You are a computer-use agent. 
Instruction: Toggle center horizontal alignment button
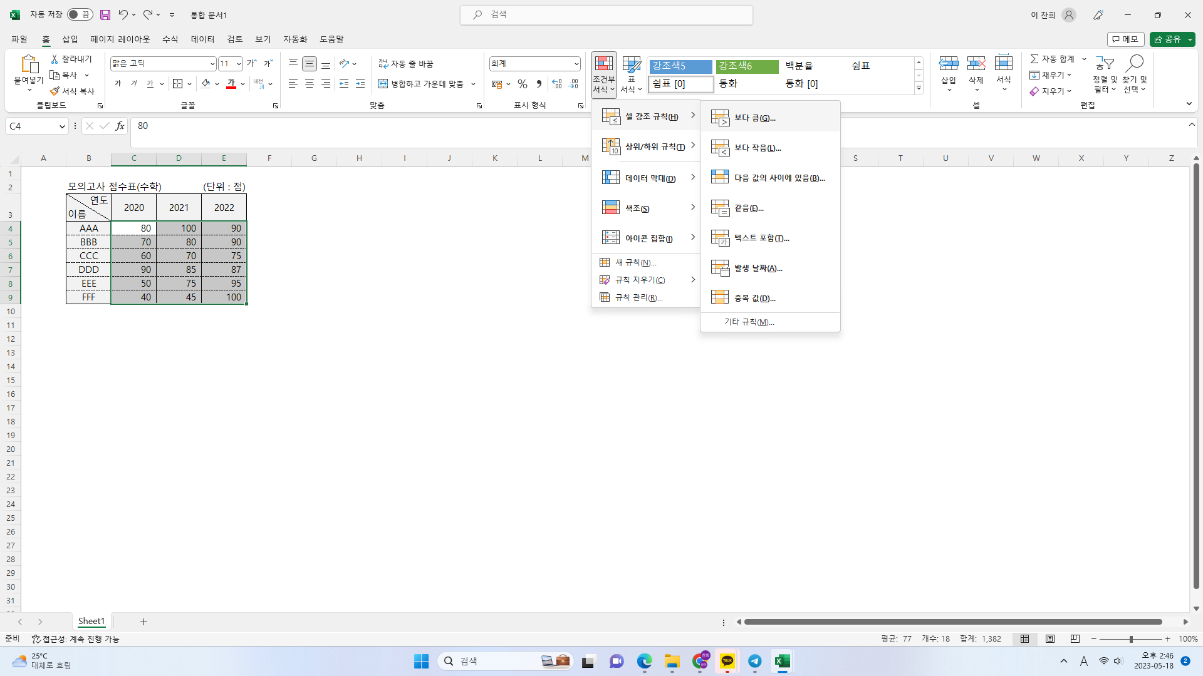310,84
